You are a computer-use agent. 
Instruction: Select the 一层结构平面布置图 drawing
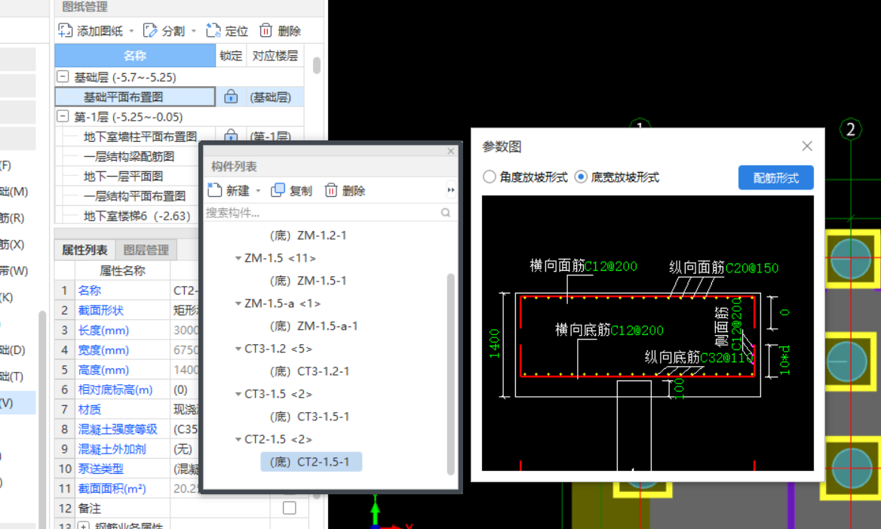click(134, 195)
